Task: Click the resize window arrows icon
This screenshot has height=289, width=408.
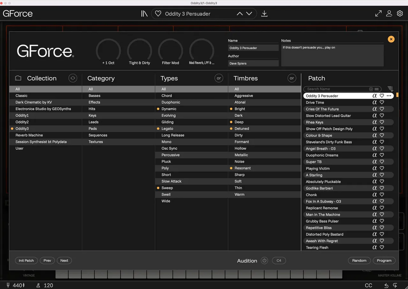Action: point(378,14)
